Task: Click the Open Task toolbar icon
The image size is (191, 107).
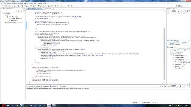Action: pos(41,6)
